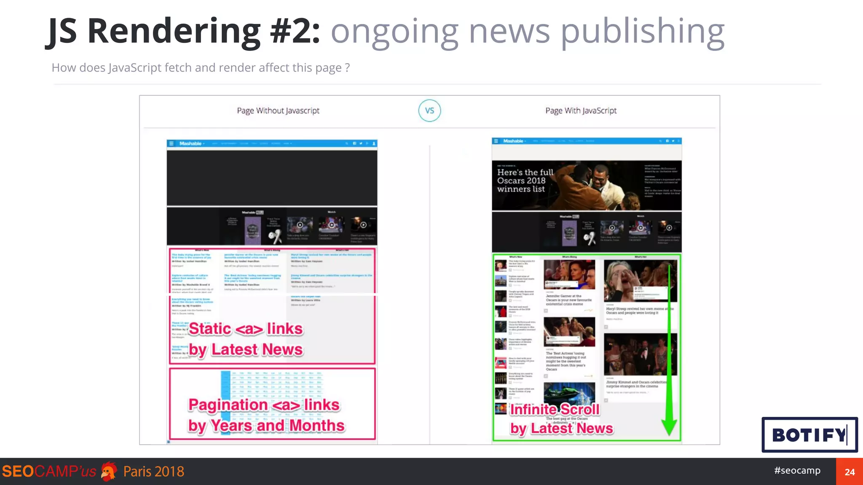This screenshot has width=863, height=485.
Task: Click Mashable logo in with-JavaScript page
Action: [514, 141]
